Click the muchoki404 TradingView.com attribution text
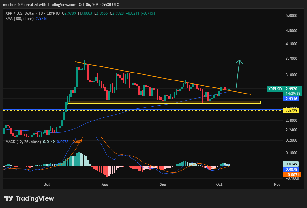The width and height of the screenshot is (307, 208). coord(61,4)
